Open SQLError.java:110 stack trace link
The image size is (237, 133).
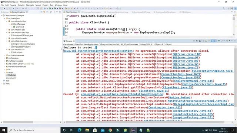(186, 54)
